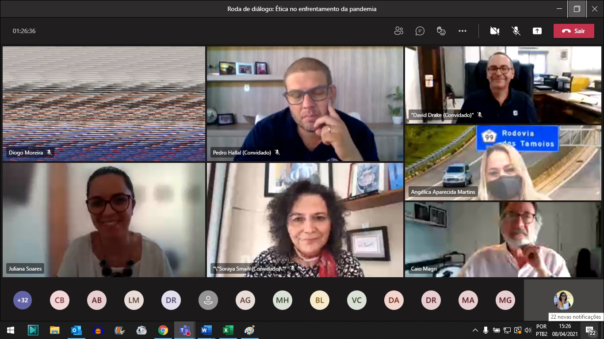Leave meeting with Sair button
This screenshot has width=604, height=339.
573,31
